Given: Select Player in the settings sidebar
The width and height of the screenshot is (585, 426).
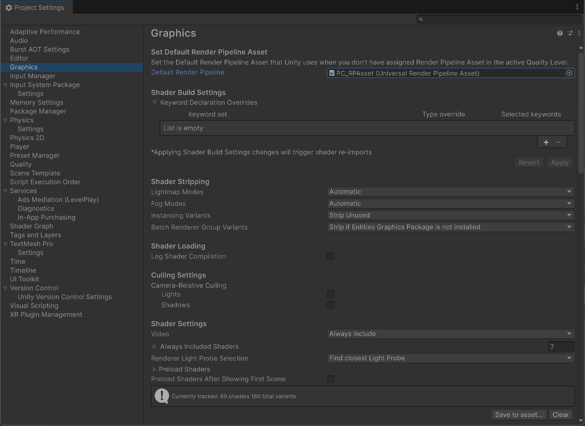Looking at the screenshot, I should (x=20, y=147).
